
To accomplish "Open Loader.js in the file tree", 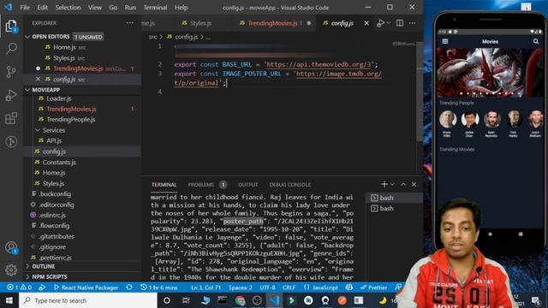I will tap(59, 98).
